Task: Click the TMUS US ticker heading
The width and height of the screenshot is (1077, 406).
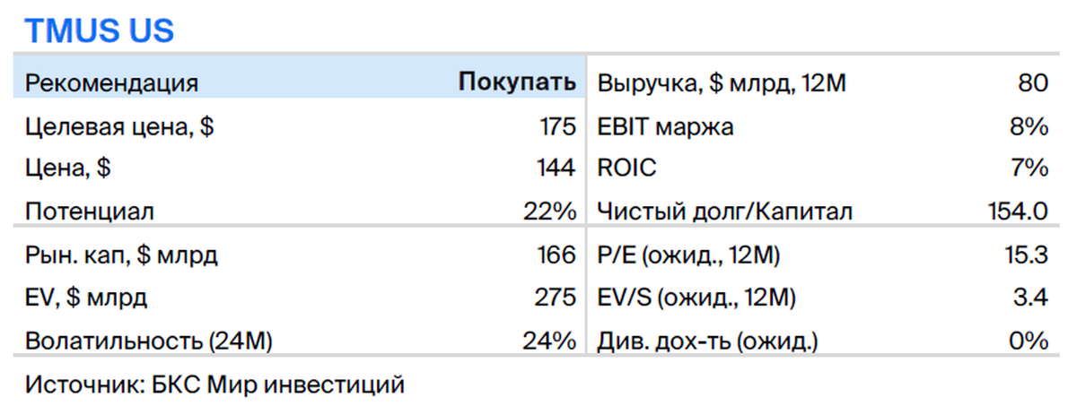Action: click(100, 31)
